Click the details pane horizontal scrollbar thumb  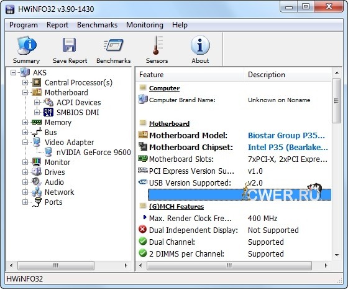[229, 265]
